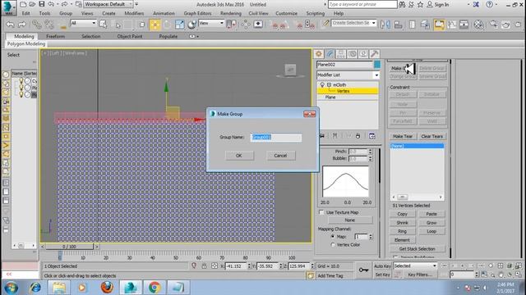The height and width of the screenshot is (295, 526).
Task: Click the Plane002 object color swatch
Action: [377, 65]
